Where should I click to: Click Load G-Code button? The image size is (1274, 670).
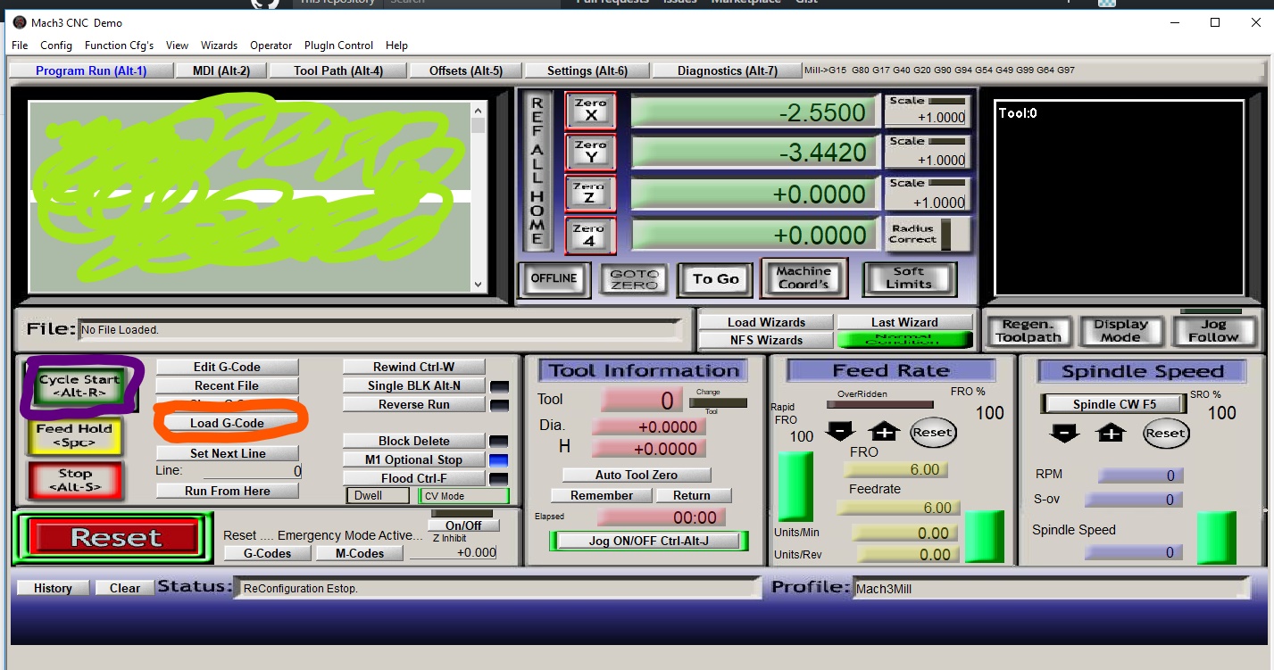(x=227, y=423)
